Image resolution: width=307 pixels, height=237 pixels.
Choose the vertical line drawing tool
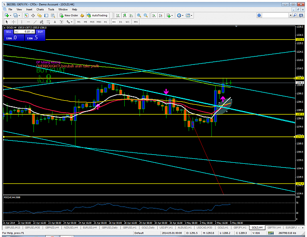(22, 22)
